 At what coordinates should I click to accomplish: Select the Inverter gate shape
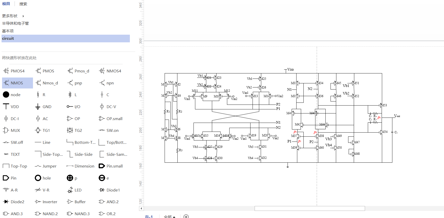[x=46, y=202]
